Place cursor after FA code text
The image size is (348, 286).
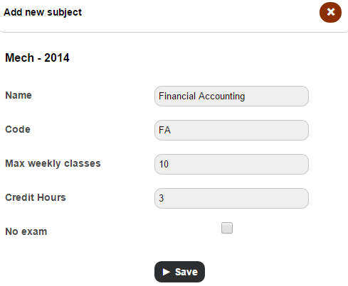pos(171,130)
